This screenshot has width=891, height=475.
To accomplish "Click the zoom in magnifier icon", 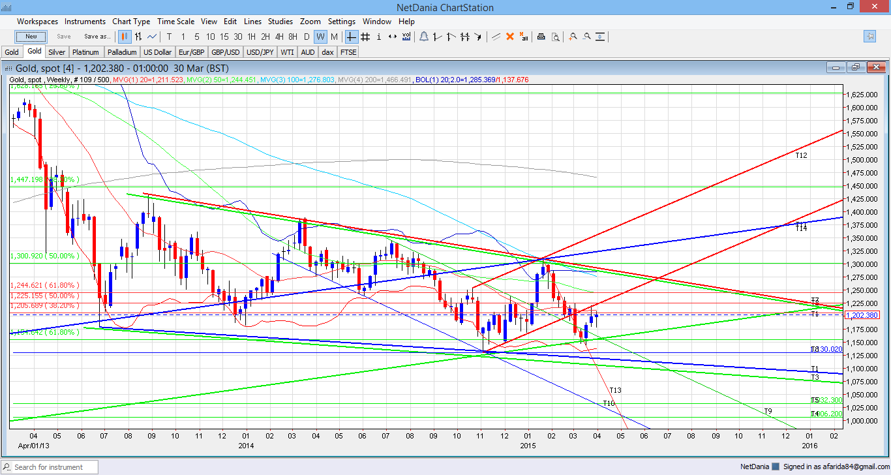I will coord(573,37).
